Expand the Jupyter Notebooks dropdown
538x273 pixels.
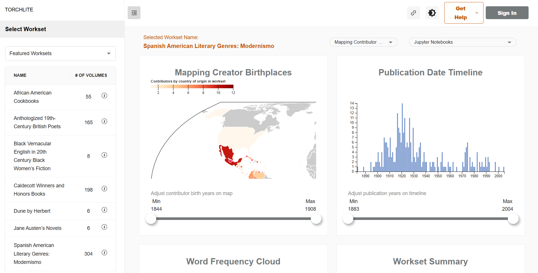[462, 42]
